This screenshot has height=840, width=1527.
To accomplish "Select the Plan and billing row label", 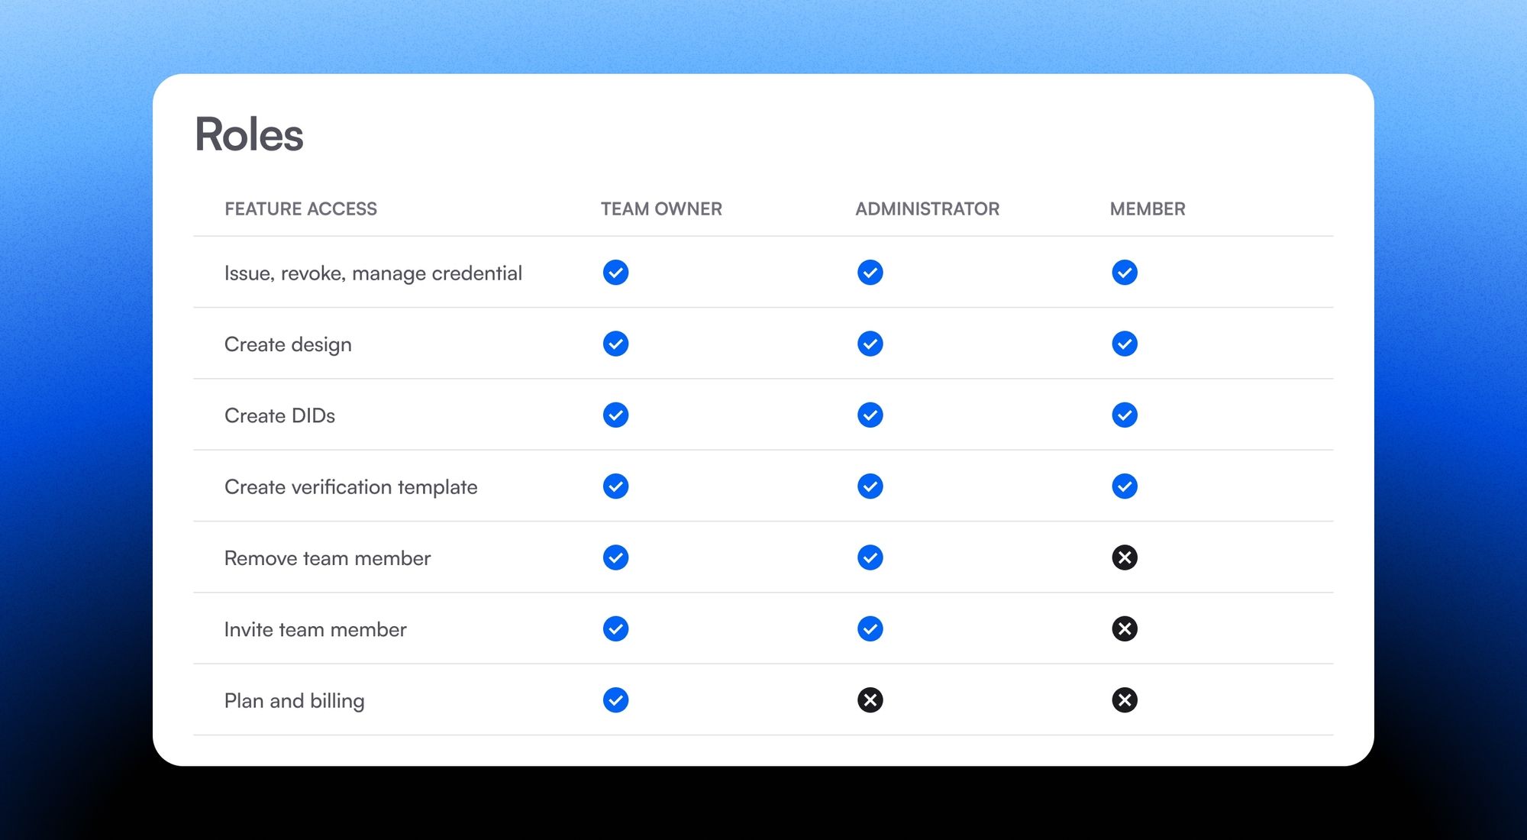I will coord(294,701).
